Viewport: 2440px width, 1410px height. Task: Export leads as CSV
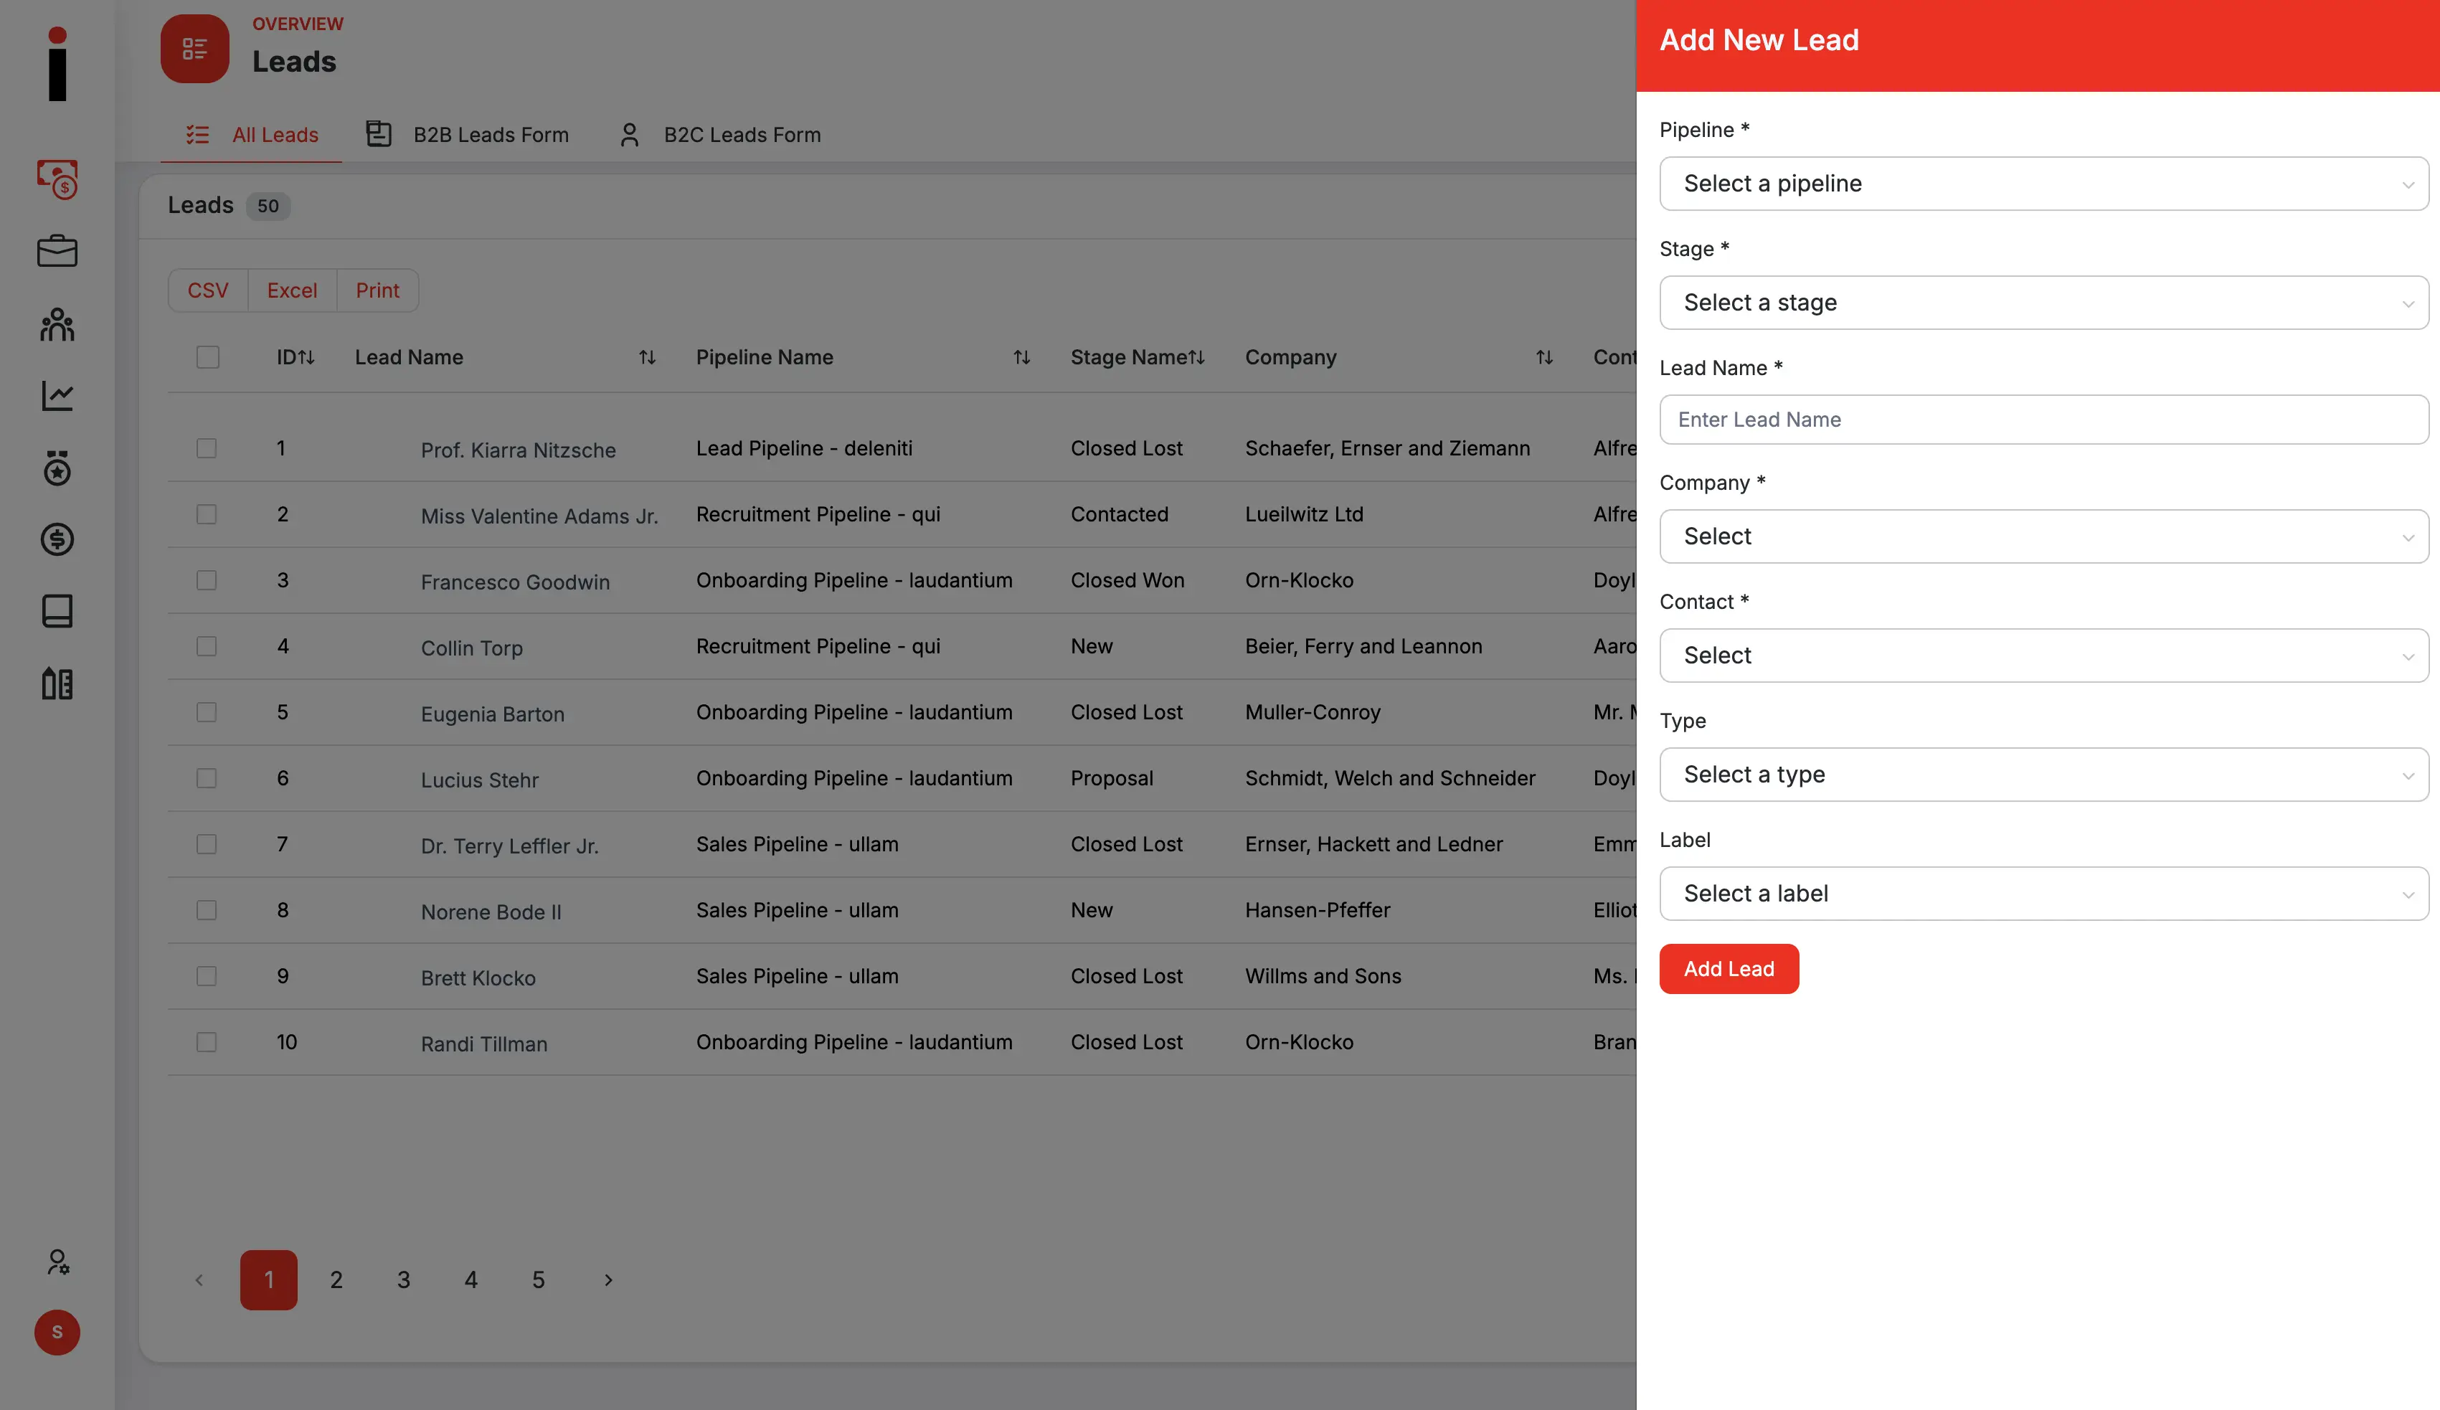pyautogui.click(x=208, y=290)
